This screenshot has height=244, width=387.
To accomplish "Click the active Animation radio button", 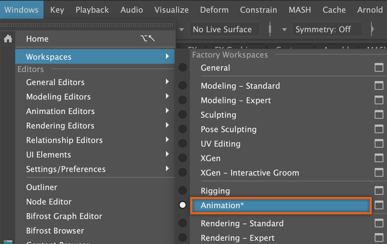I will click(183, 205).
